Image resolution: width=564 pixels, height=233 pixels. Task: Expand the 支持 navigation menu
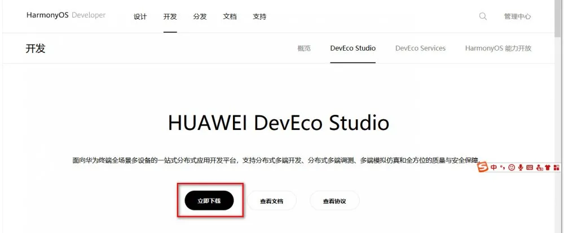[259, 16]
